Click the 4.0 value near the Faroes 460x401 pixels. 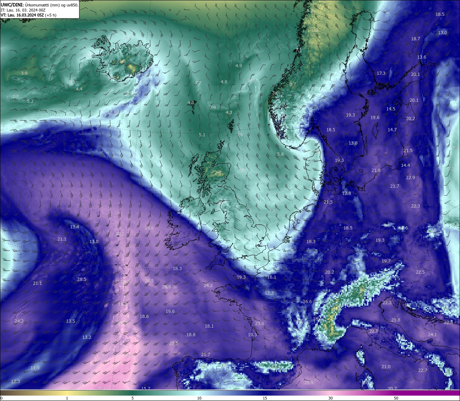pos(191,103)
